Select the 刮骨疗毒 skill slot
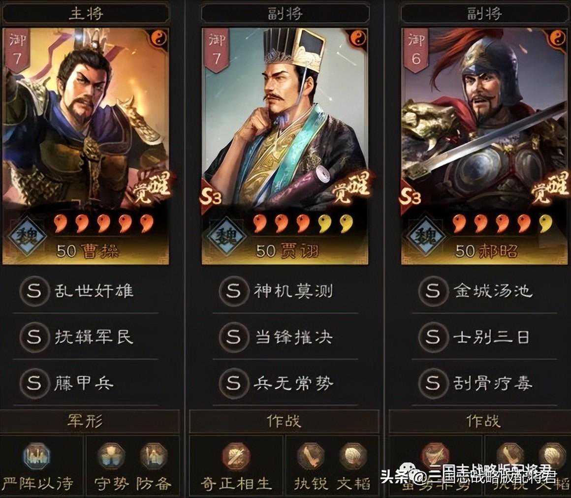Screen dimensions: 571x498 pos(484,383)
